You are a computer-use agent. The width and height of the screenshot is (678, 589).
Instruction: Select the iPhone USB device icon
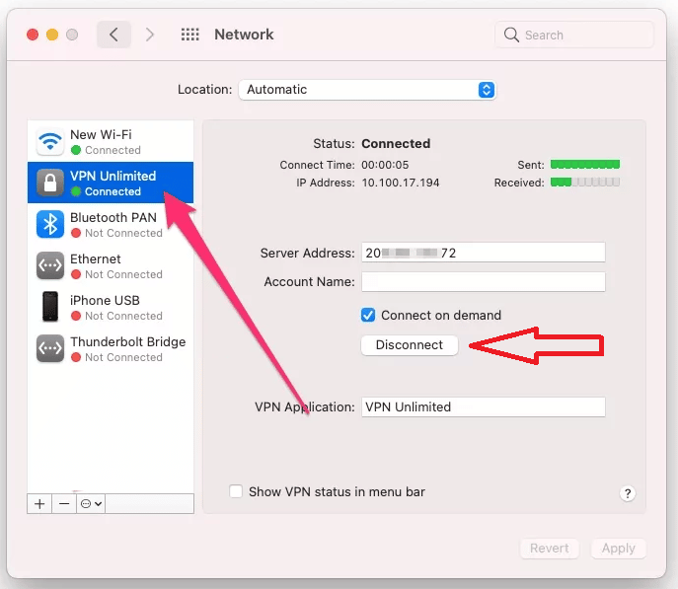point(50,307)
